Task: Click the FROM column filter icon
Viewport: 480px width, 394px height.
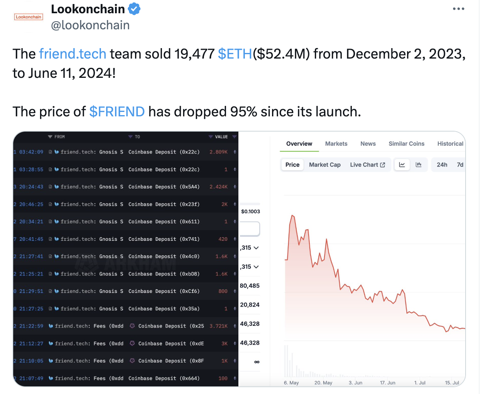Action: 50,137
